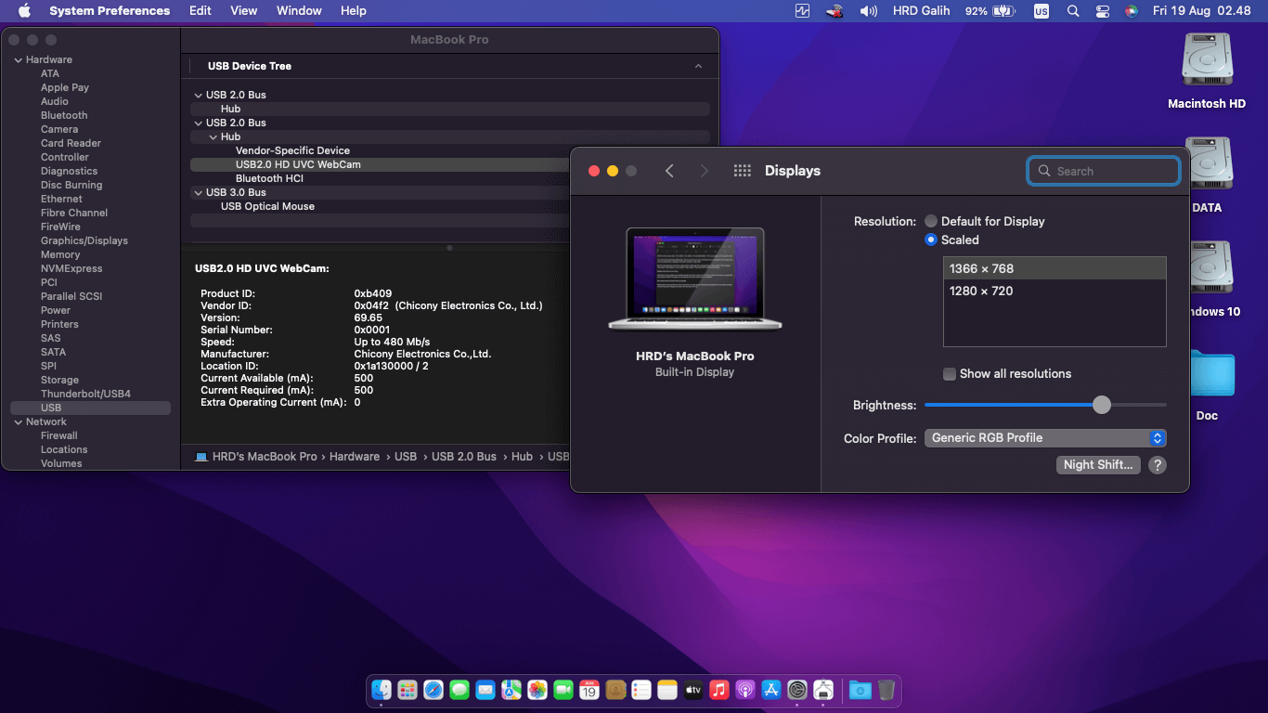Open Maps app in the Dock
Image resolution: width=1268 pixels, height=713 pixels.
click(511, 690)
